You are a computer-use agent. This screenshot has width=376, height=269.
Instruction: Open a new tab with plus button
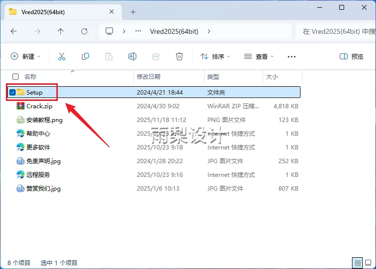pos(133,12)
